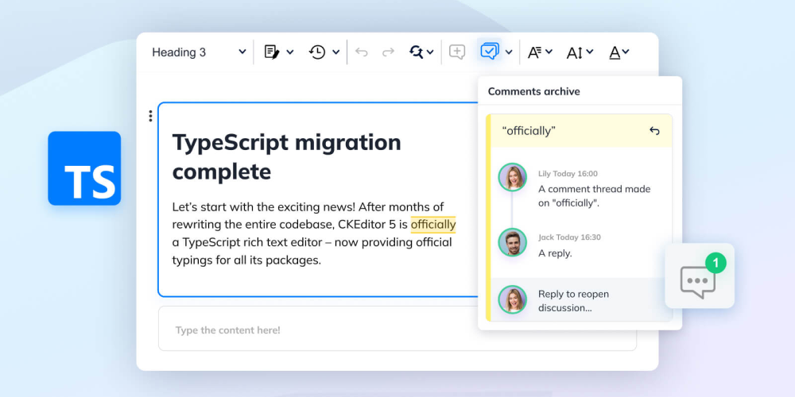Click the reopen thread arrow on "officially"
Screen dimensions: 795x397
click(654, 131)
